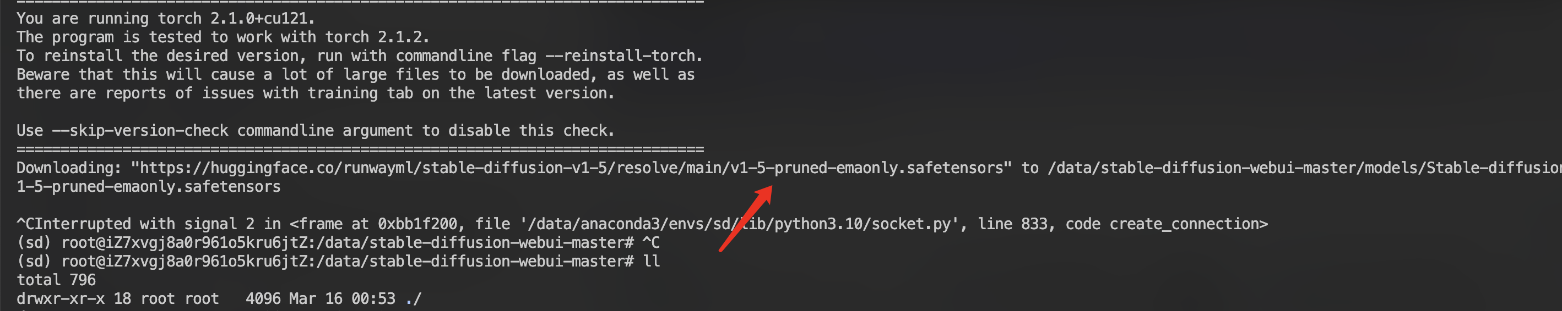Click the --skip-version-check argument text
Screen dimensions: 1562x311
(x=140, y=130)
